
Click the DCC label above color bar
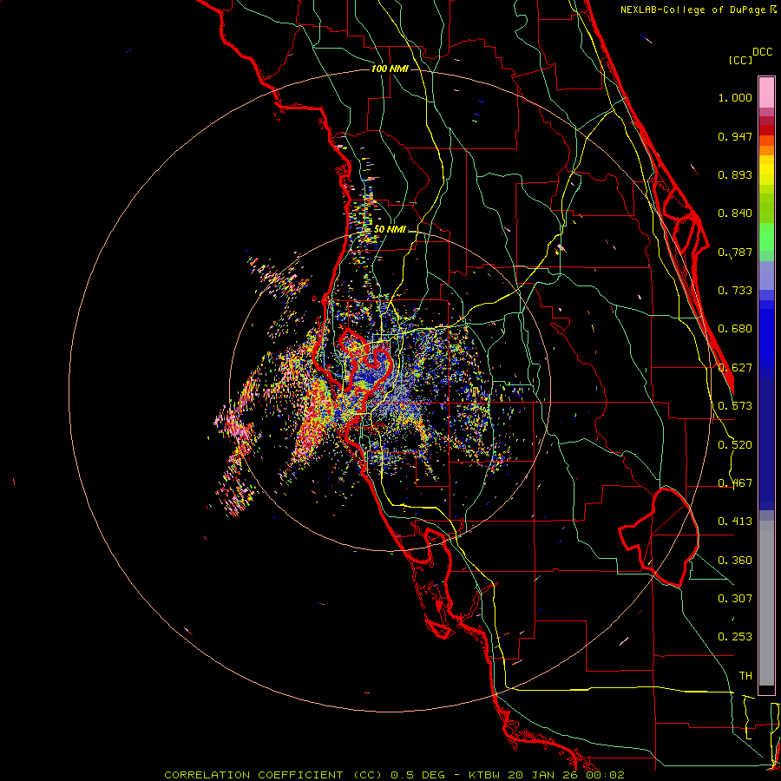(x=763, y=52)
